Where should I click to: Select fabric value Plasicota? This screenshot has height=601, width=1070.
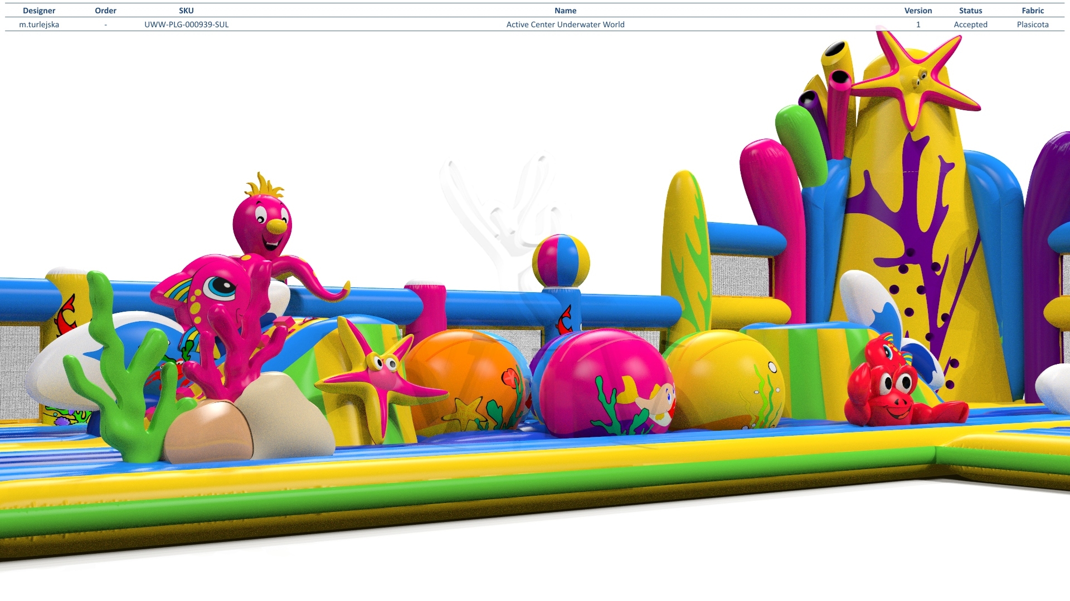(1033, 24)
